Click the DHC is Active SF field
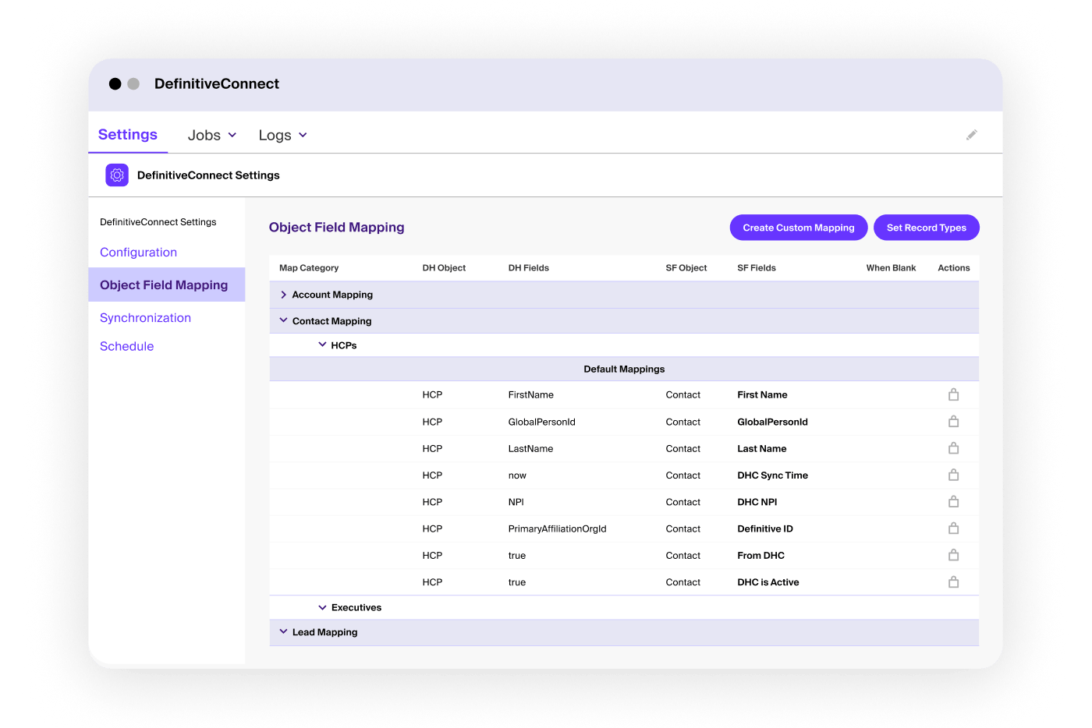Screen dimensions: 1092x728 click(768, 582)
